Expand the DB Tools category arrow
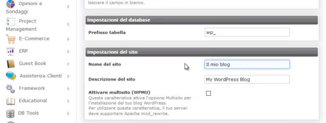The height and width of the screenshot is (123, 326). coord(68,114)
